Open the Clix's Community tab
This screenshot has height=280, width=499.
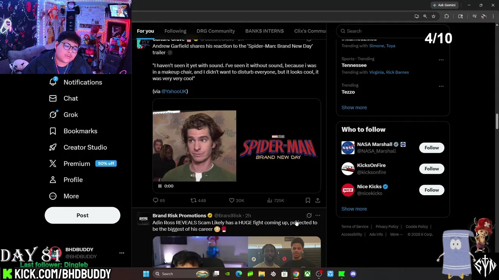310,31
